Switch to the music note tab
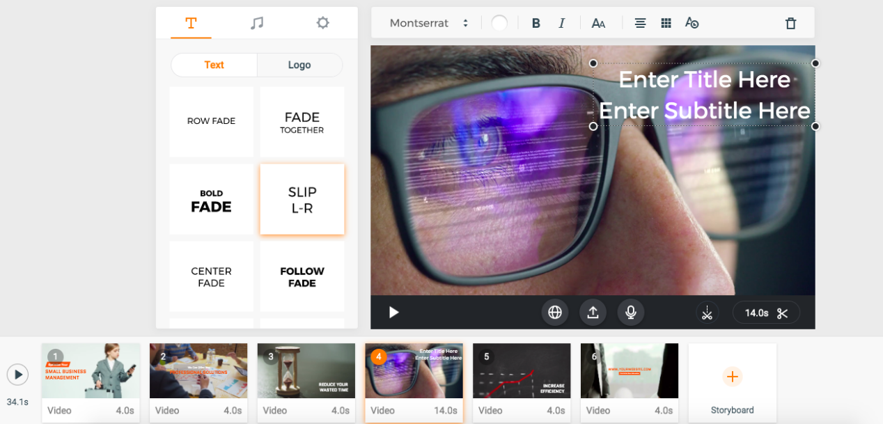This screenshot has width=883, height=424. click(x=257, y=23)
